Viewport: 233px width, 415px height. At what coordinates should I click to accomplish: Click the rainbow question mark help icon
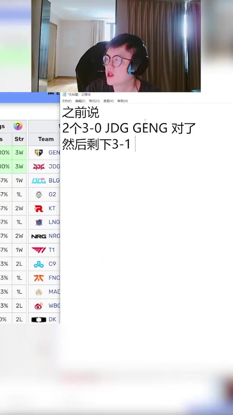coord(18,126)
